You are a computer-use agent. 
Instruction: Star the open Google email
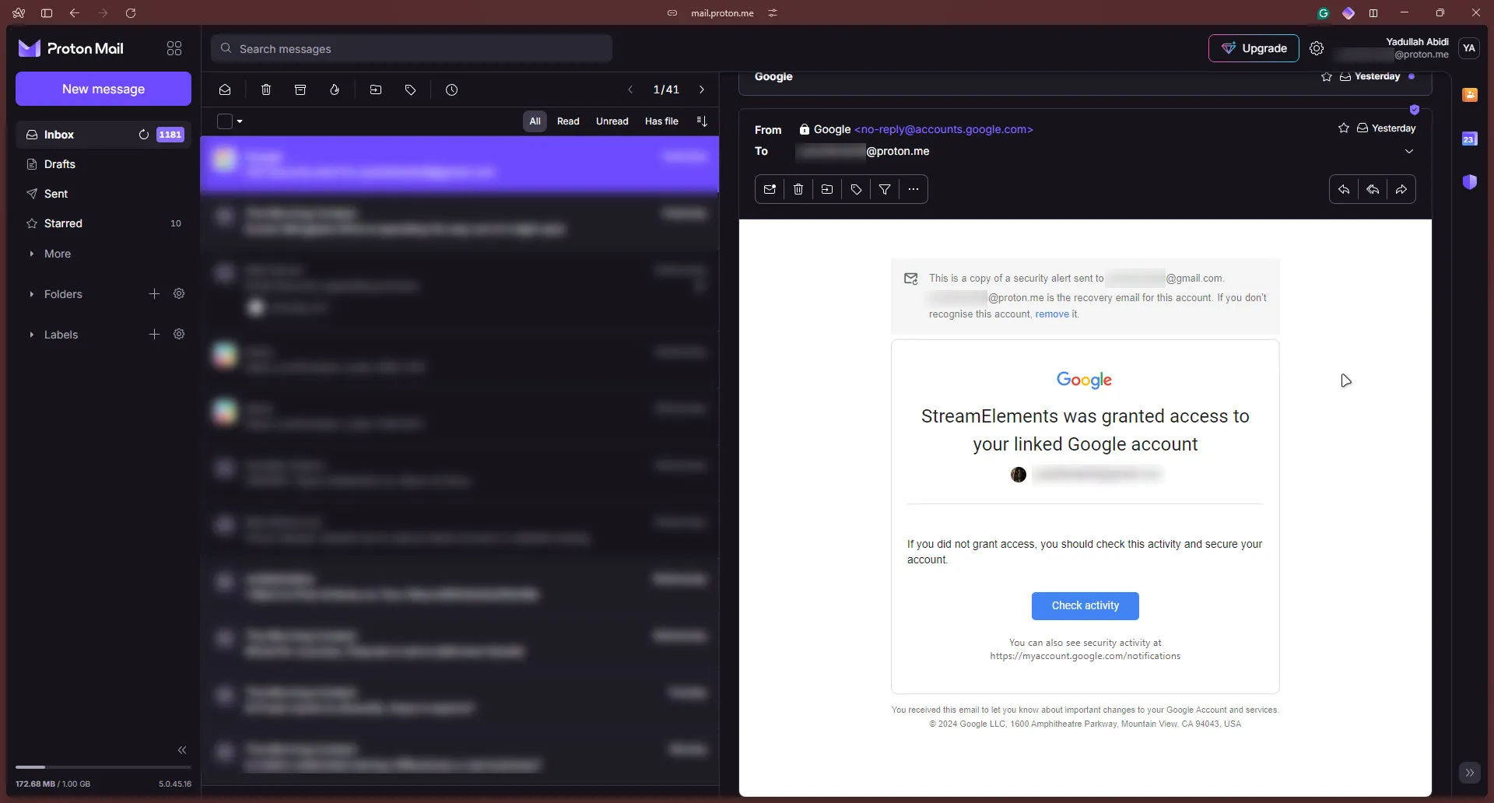pos(1343,128)
